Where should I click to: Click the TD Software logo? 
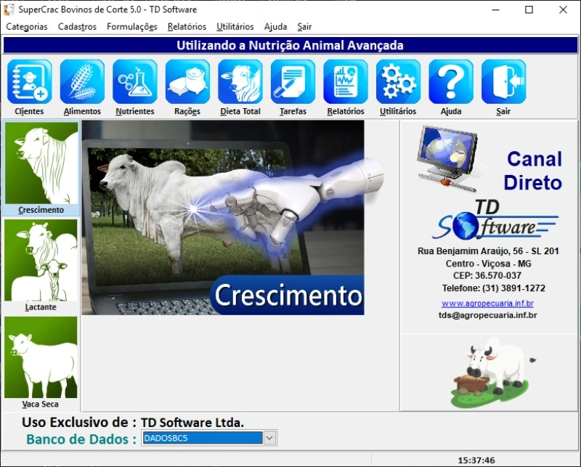click(495, 220)
